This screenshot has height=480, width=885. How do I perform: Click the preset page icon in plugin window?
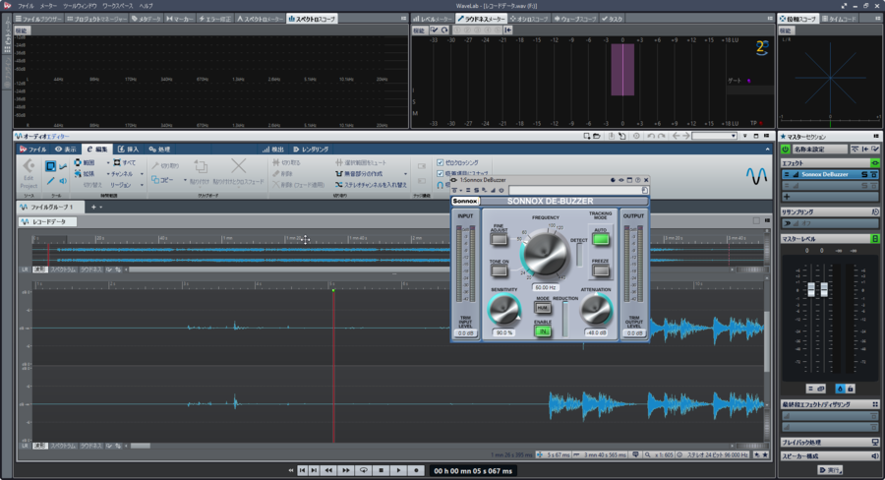click(x=644, y=190)
